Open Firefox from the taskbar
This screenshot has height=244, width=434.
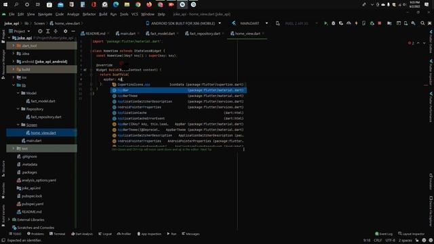click(x=149, y=5)
